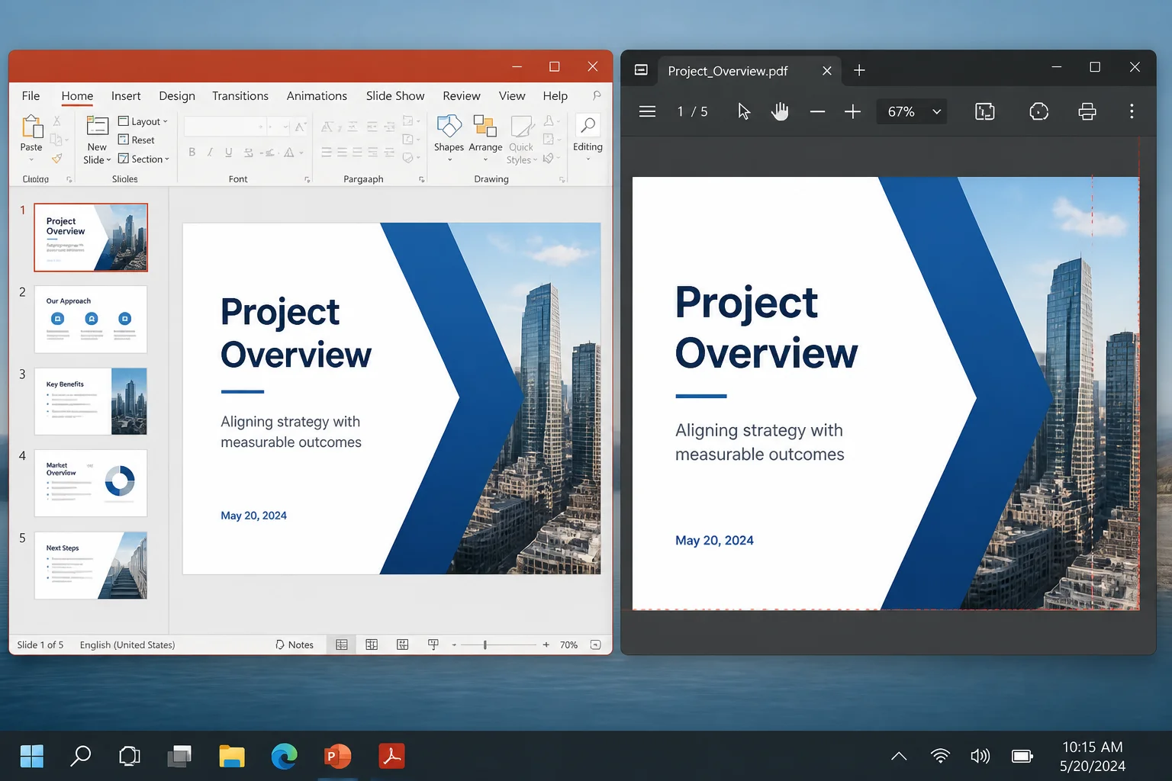Toggle the Notes pane in status bar

tap(295, 644)
